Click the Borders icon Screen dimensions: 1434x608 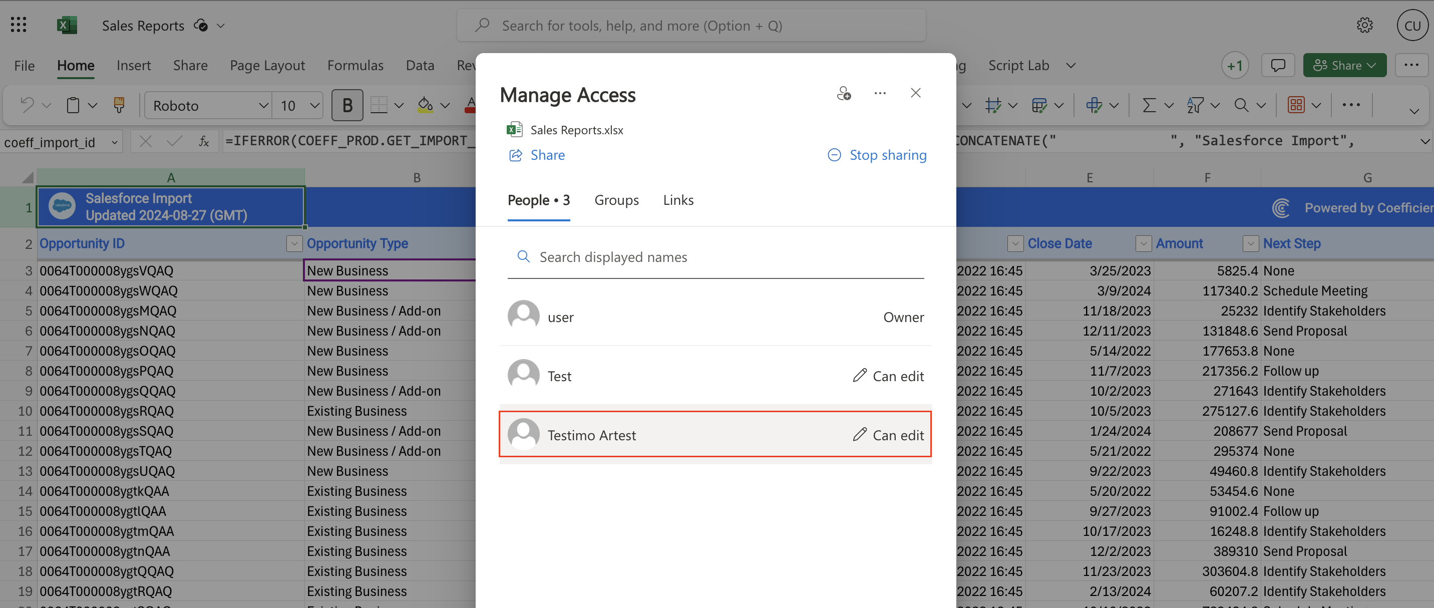pyautogui.click(x=379, y=105)
